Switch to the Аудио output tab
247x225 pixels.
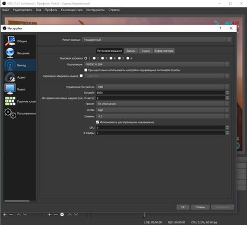coord(146,51)
